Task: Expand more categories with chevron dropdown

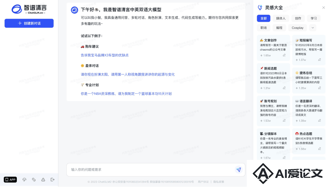Action: (x=313, y=28)
